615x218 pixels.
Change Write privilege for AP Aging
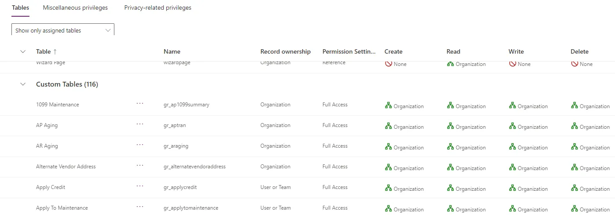(528, 126)
